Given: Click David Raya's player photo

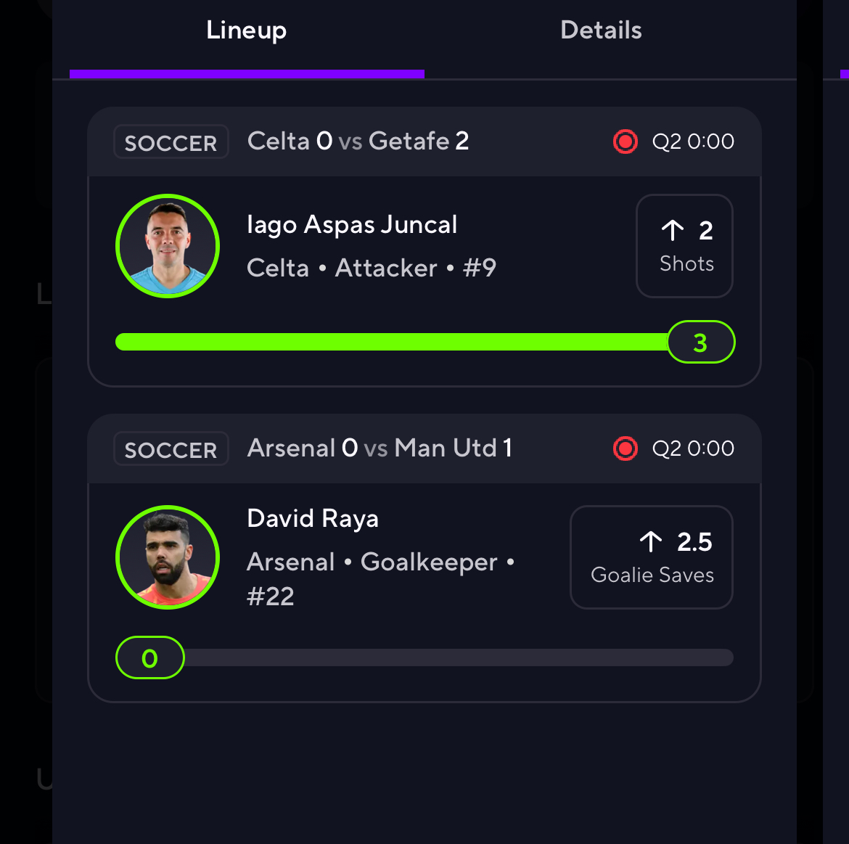Looking at the screenshot, I should [168, 557].
